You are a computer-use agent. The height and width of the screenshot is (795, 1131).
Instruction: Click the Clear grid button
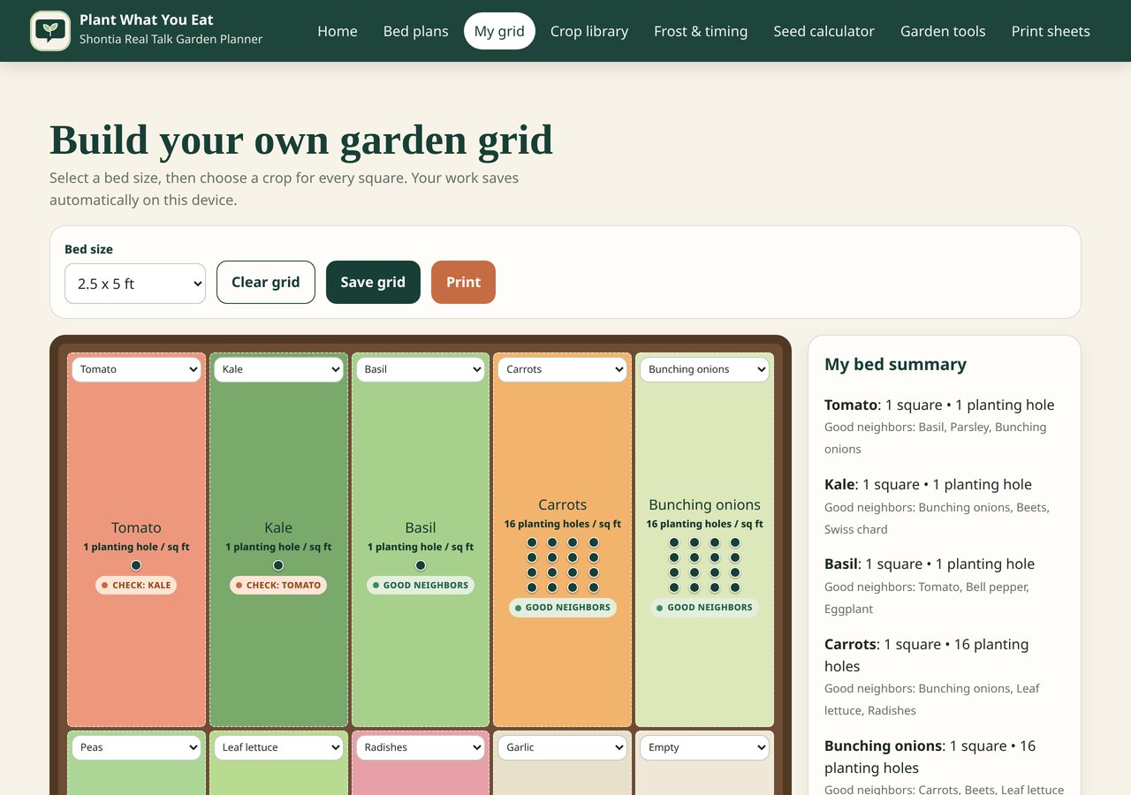tap(266, 283)
